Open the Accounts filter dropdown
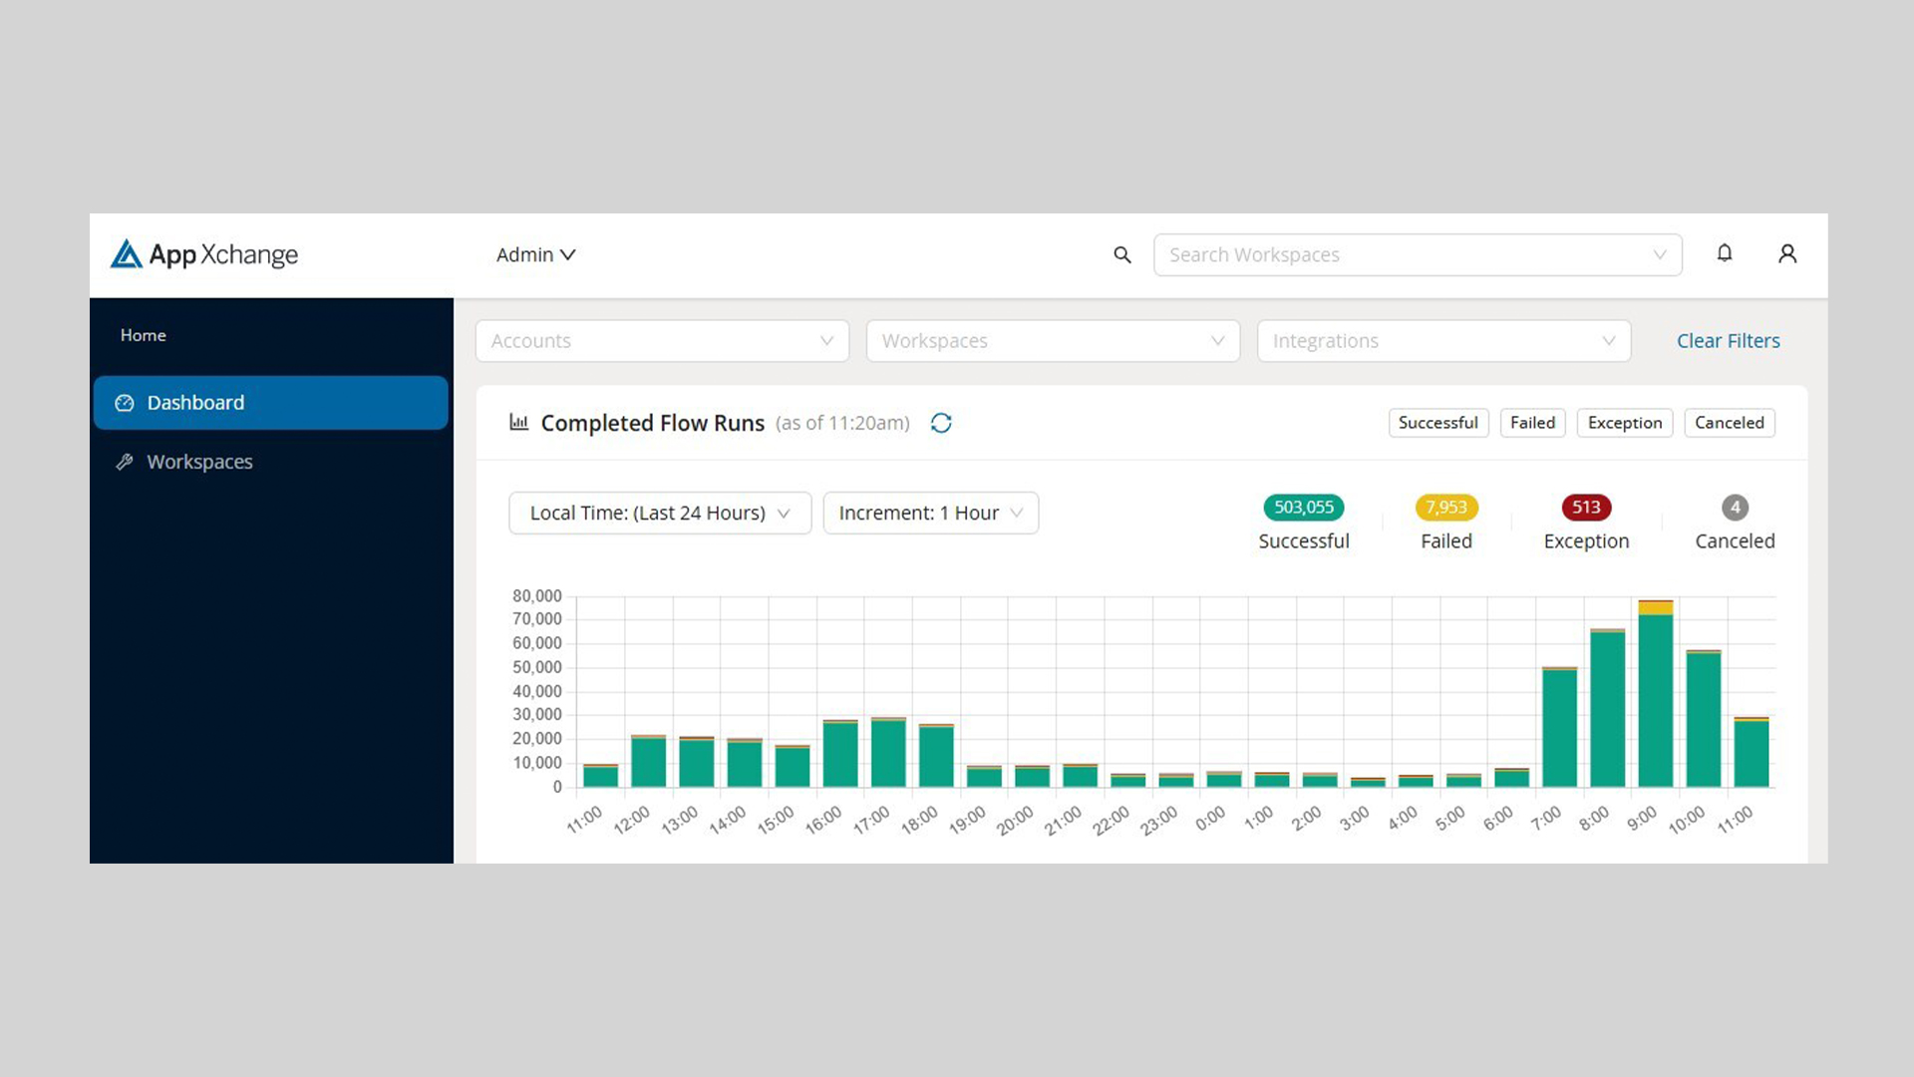This screenshot has width=1914, height=1077. (x=663, y=341)
